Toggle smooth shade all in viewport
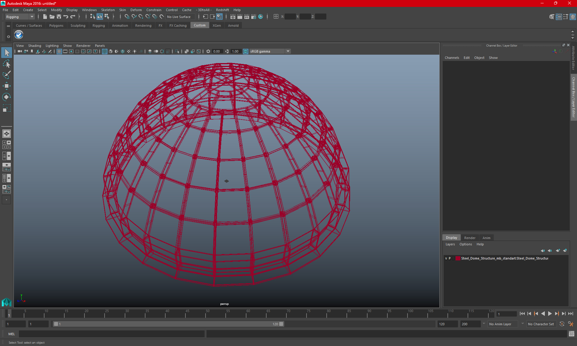Image resolution: width=577 pixels, height=346 pixels. pyautogui.click(x=111, y=51)
